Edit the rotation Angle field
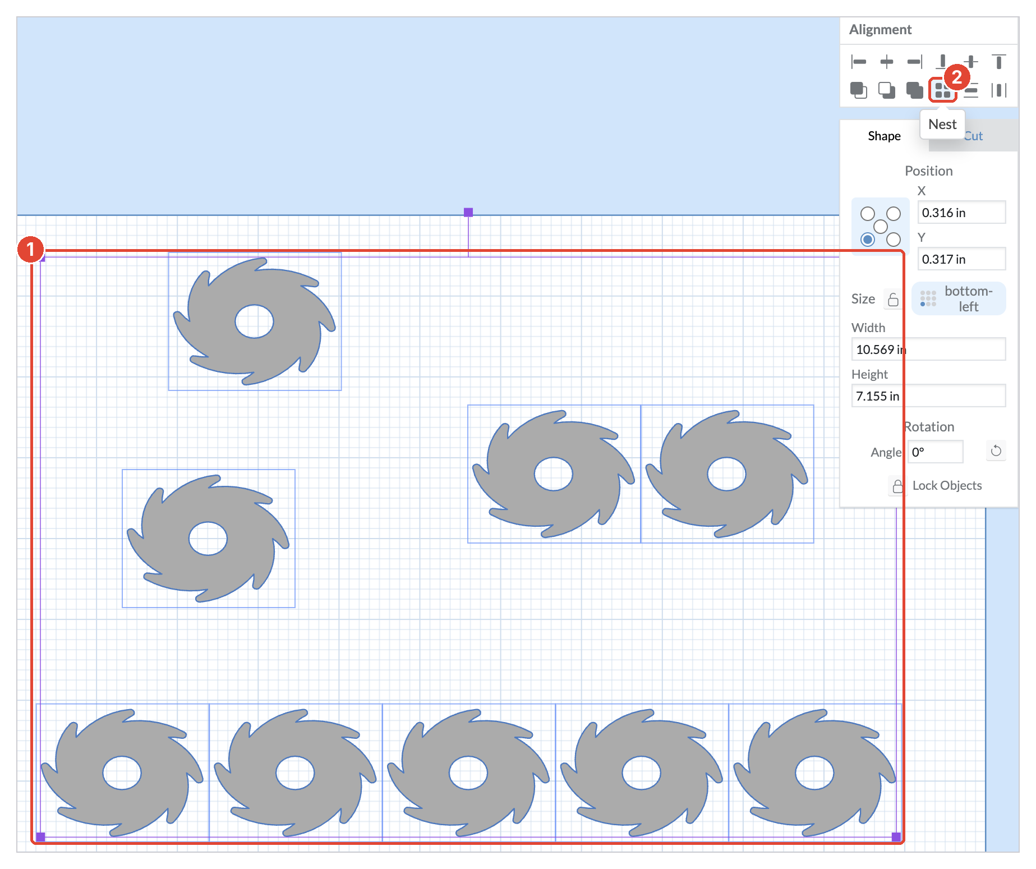 coord(935,452)
